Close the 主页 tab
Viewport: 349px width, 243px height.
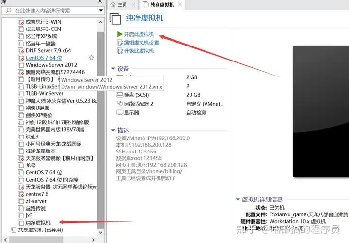pos(133,4)
